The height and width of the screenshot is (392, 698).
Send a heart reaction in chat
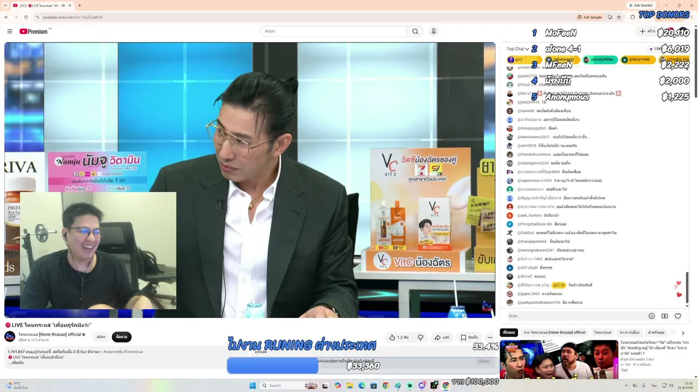coord(678,316)
